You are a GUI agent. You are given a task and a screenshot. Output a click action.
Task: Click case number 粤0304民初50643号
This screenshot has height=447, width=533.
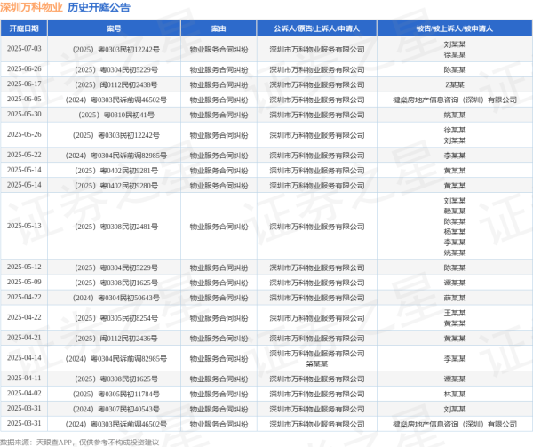tap(116, 298)
